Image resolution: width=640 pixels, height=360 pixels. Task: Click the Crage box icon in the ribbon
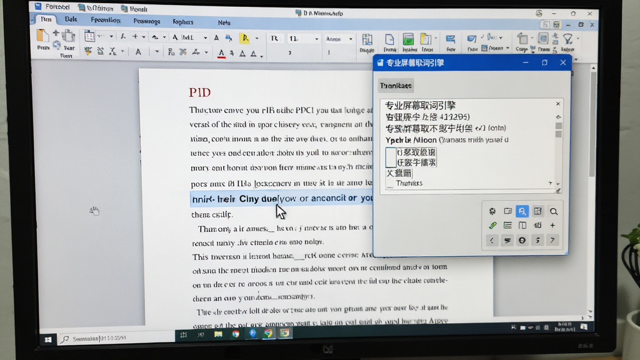[x=522, y=39]
